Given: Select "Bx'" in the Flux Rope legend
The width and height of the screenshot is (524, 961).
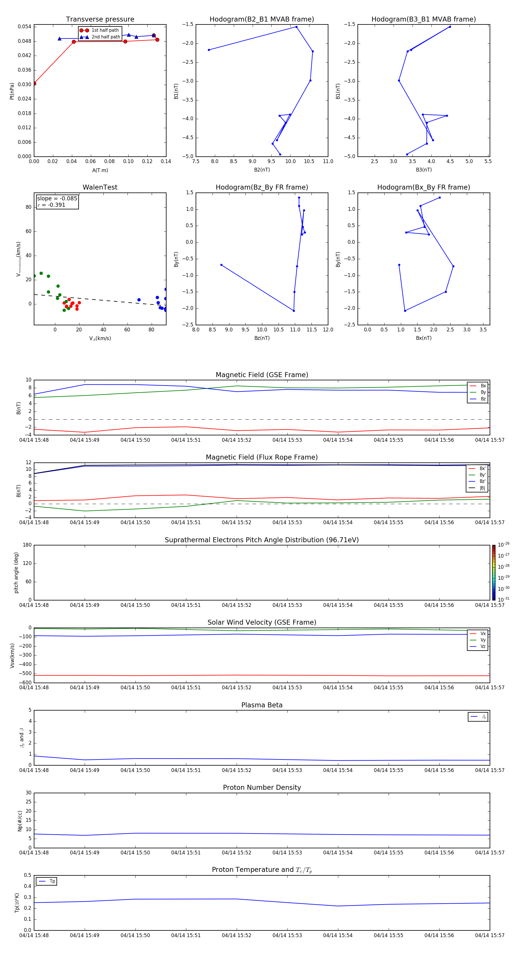Looking at the screenshot, I should (x=477, y=469).
